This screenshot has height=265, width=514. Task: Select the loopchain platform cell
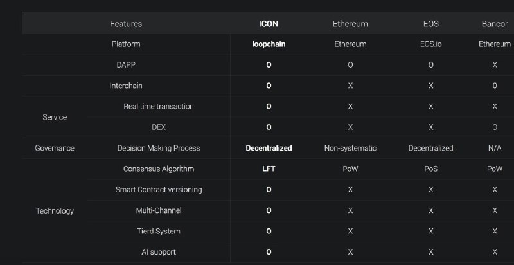pyautogui.click(x=269, y=44)
